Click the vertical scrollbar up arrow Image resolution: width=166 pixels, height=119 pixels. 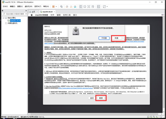click(164, 15)
